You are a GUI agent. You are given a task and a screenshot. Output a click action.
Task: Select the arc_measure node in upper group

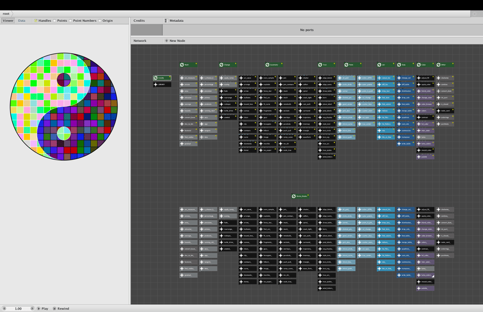(x=188, y=78)
